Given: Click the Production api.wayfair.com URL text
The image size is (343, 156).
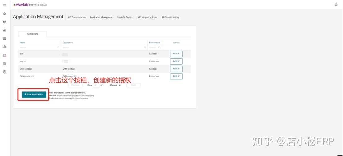Looking at the screenshot, I should coord(74,99).
